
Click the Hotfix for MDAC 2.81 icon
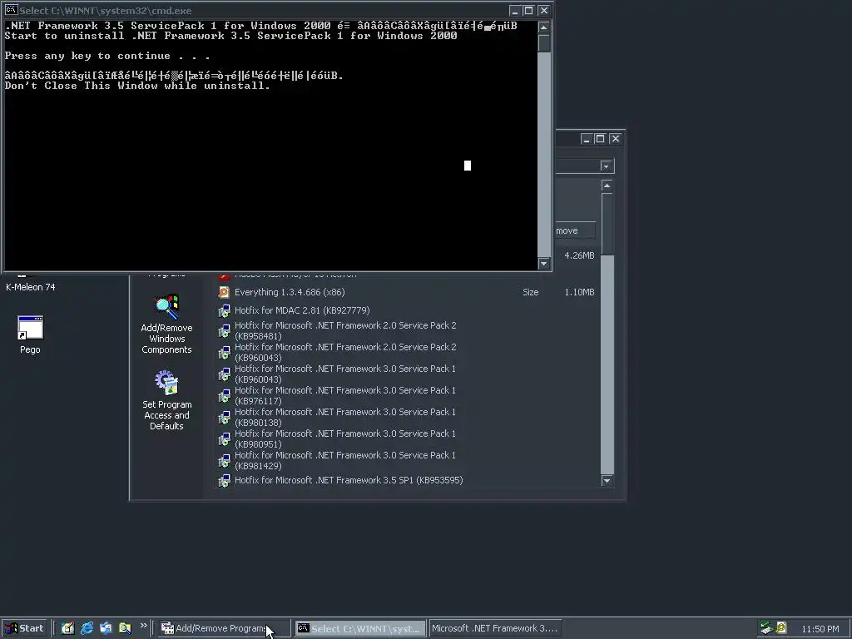224,311
